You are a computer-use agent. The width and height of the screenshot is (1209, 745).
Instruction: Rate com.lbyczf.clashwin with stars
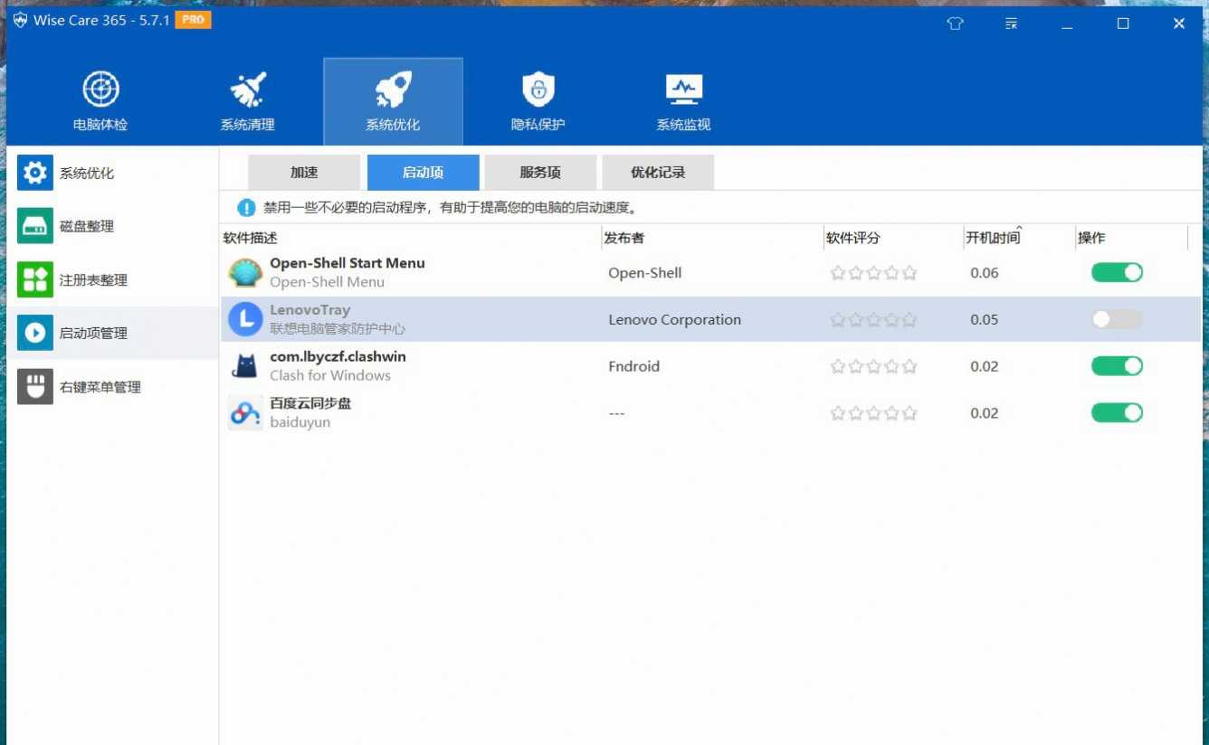pos(873,367)
